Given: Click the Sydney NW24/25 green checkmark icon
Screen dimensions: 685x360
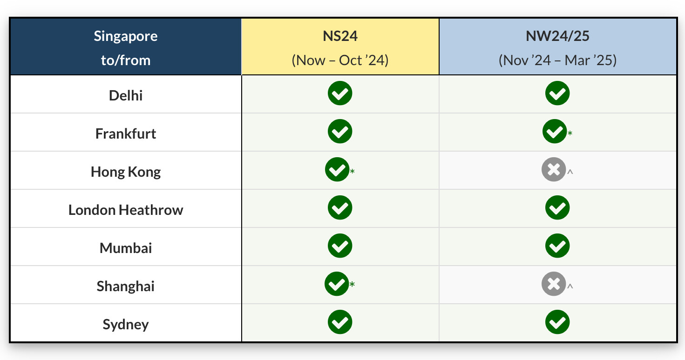Looking at the screenshot, I should point(557,322).
